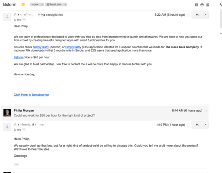Star Philip Morgan's 8:44 AM message
Viewport: 222px width, 173px height.
pos(205,110)
